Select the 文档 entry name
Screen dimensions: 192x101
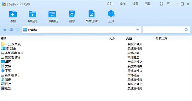coord(8,66)
